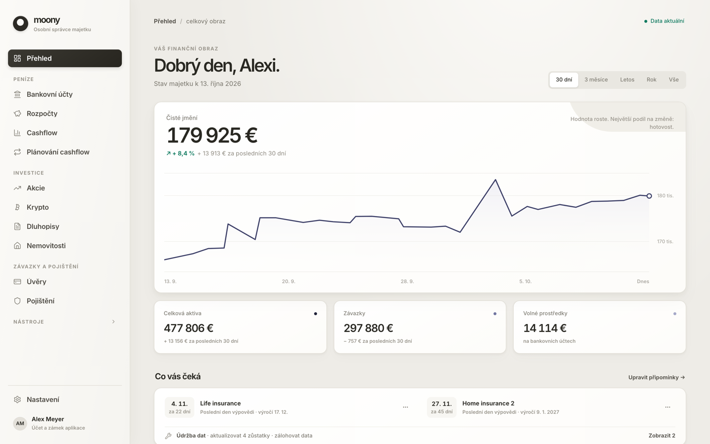Open the Volné prostředky card
Image resolution: width=710 pixels, height=444 pixels.
[x=600, y=327]
